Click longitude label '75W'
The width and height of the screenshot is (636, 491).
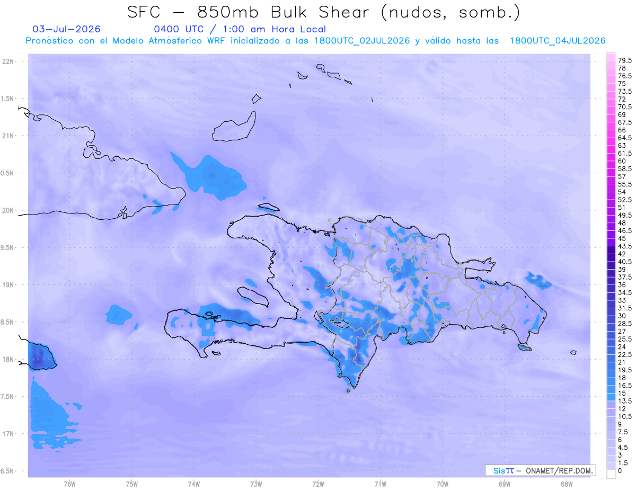pos(132,484)
